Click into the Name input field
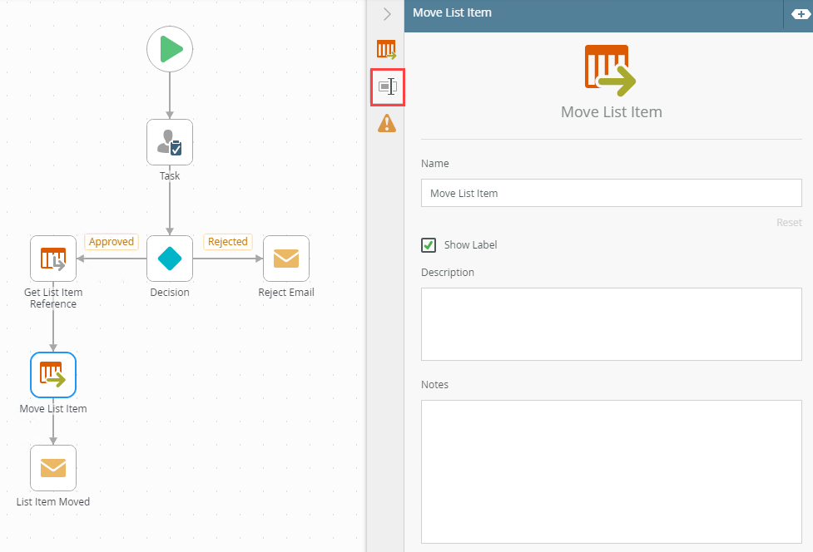This screenshot has height=552, width=813. pyautogui.click(x=611, y=193)
